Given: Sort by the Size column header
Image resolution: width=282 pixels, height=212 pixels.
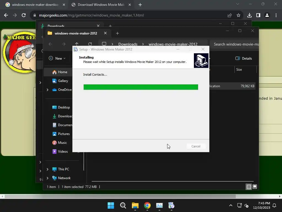Looking at the screenshot, I should pyautogui.click(x=245, y=69).
